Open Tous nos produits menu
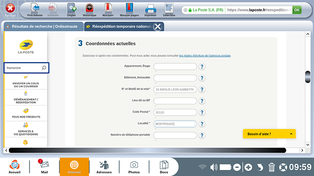This screenshot has width=314, height=176. click(x=26, y=113)
